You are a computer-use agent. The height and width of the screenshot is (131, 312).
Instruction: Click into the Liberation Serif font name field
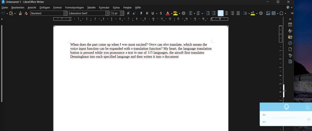(x=87, y=13)
